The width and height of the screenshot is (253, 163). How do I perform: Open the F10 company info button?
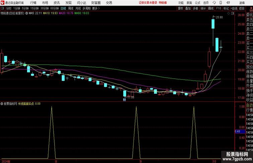(x=219, y=8)
